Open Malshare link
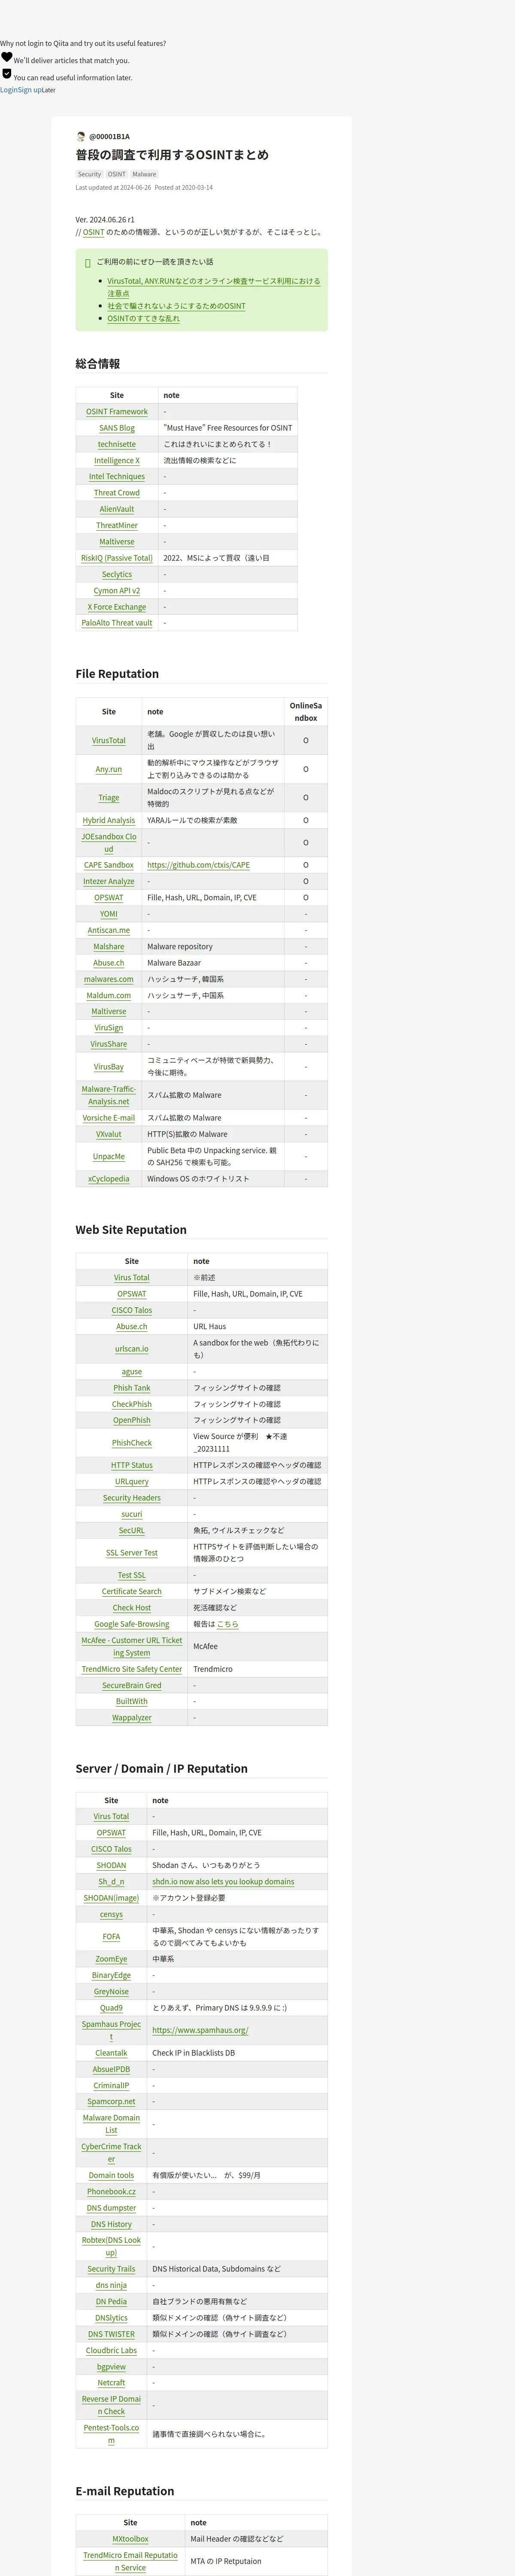 tap(109, 946)
